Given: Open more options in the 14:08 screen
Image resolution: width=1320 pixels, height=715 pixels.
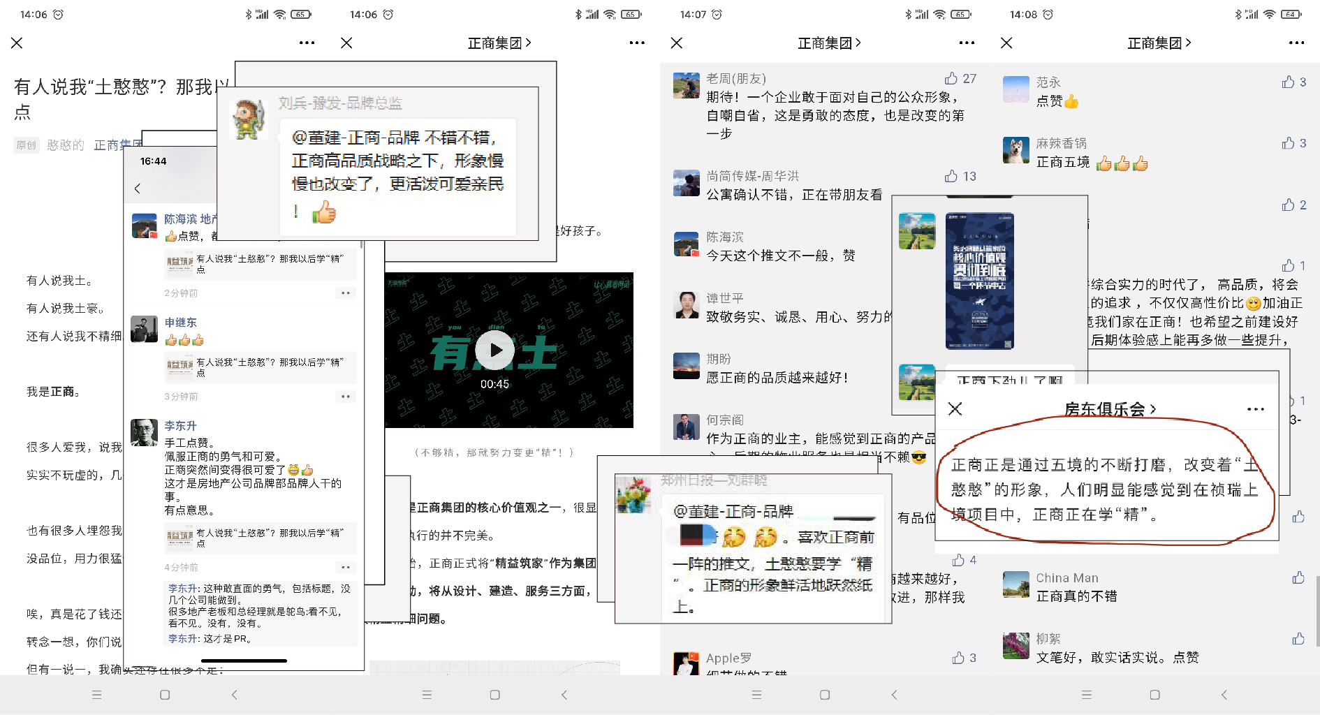Looking at the screenshot, I should [x=1296, y=43].
